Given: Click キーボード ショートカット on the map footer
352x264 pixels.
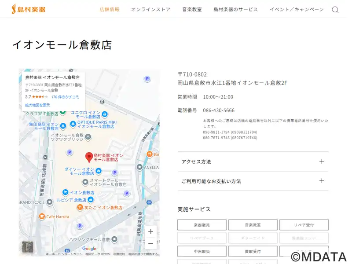Looking at the screenshot, I should pyautogui.click(x=64, y=254).
